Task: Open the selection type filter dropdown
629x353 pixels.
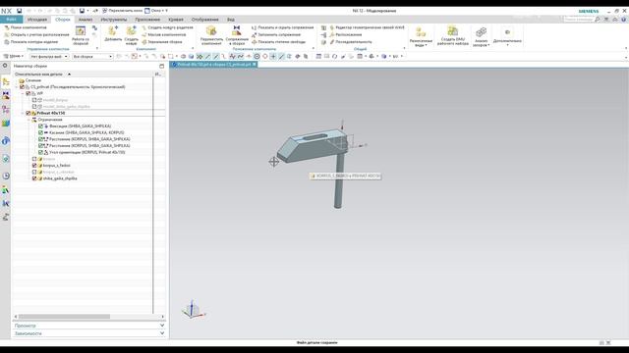Action: (x=49, y=57)
